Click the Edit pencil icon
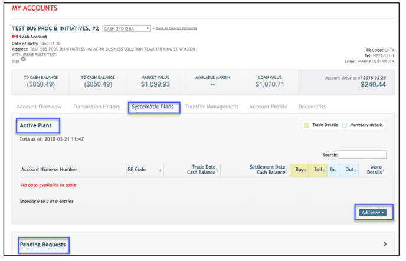The width and height of the screenshot is (406, 261). (24, 59)
